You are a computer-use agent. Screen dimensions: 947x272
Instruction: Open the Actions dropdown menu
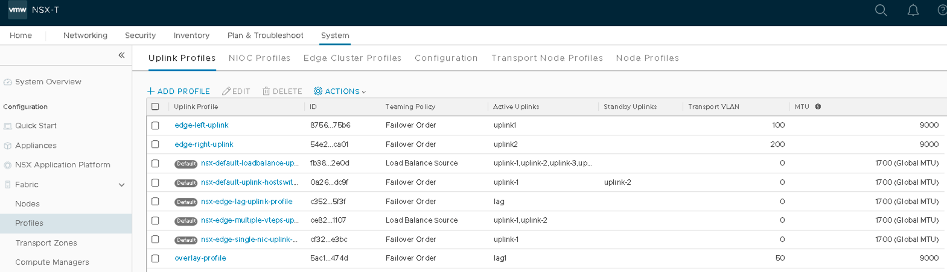coord(340,91)
